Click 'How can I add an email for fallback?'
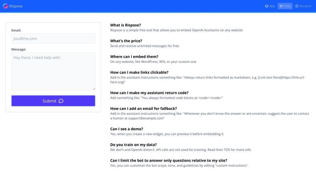The width and height of the screenshot is (316, 178). pyautogui.click(x=143, y=109)
